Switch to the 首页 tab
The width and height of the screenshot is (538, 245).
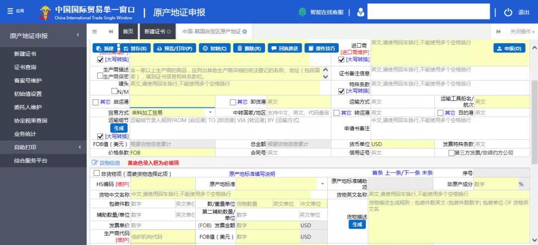click(128, 31)
